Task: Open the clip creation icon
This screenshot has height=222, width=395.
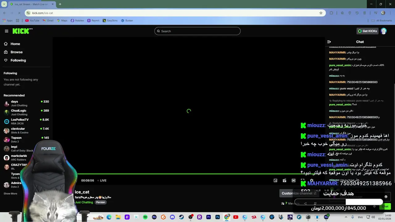Action: (x=285, y=180)
